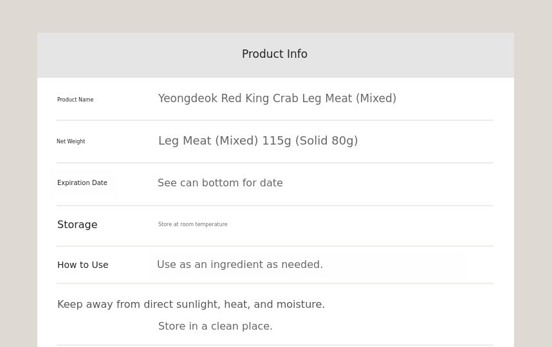Viewport: 552px width, 347px height.
Task: Click the (Solid 80g) portion of net weight
Action: pyautogui.click(x=326, y=141)
